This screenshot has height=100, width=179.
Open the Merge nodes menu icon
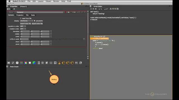(38, 63)
